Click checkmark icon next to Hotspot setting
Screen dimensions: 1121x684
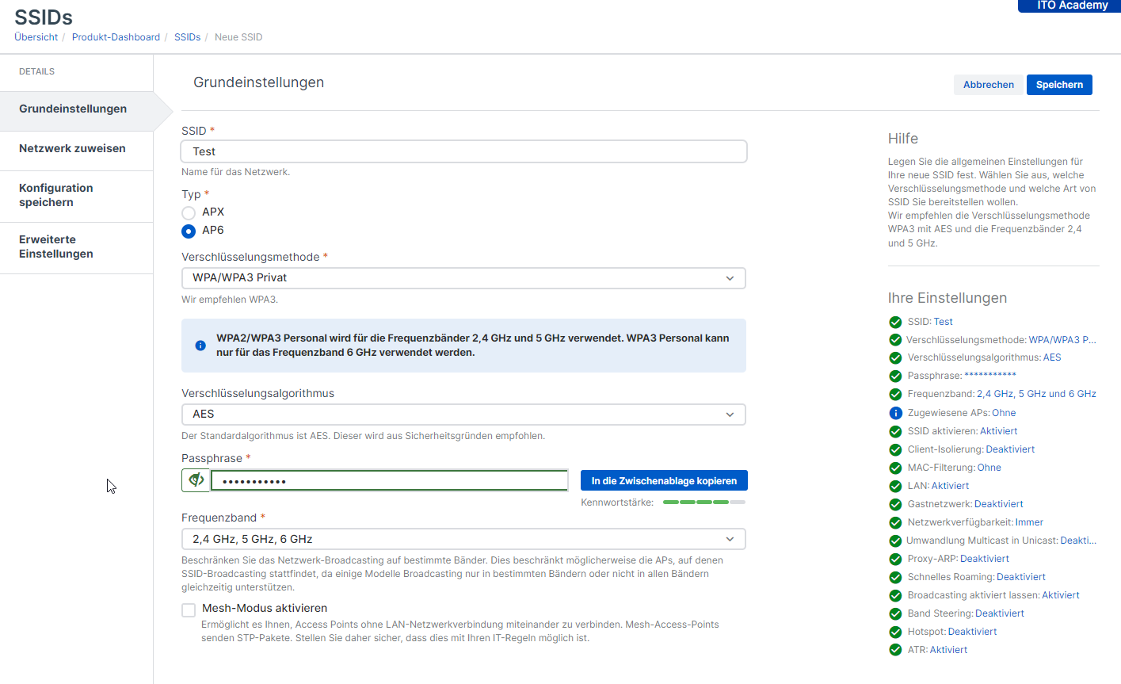(x=895, y=632)
